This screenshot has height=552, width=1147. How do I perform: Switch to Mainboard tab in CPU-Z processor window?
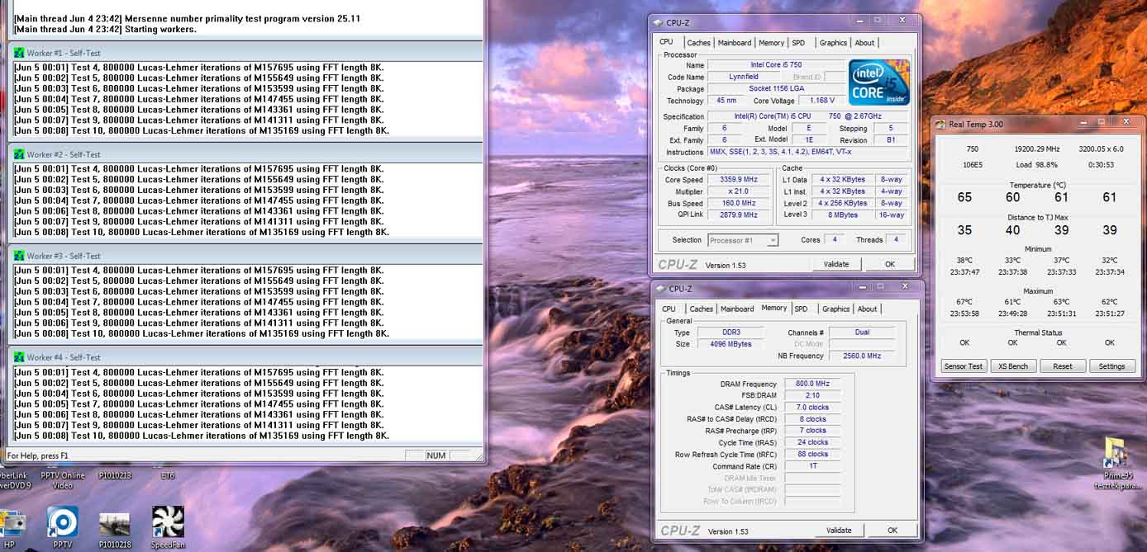pos(734,43)
